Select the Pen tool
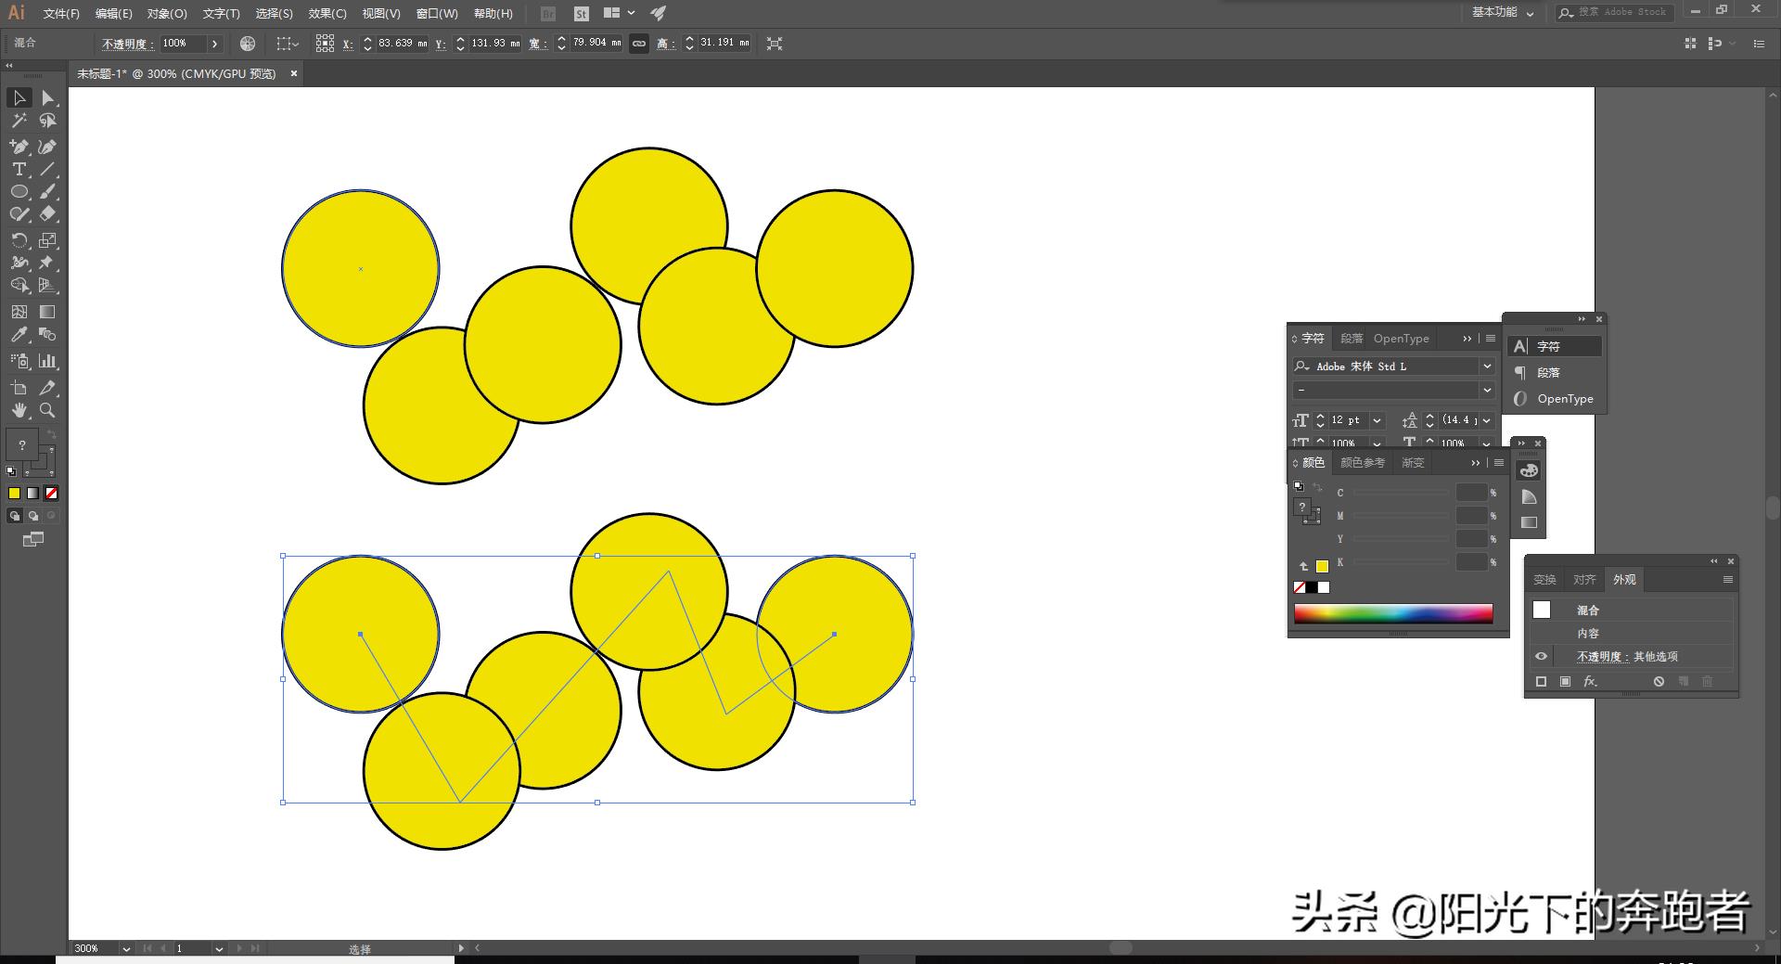The image size is (1781, 964). [19, 147]
